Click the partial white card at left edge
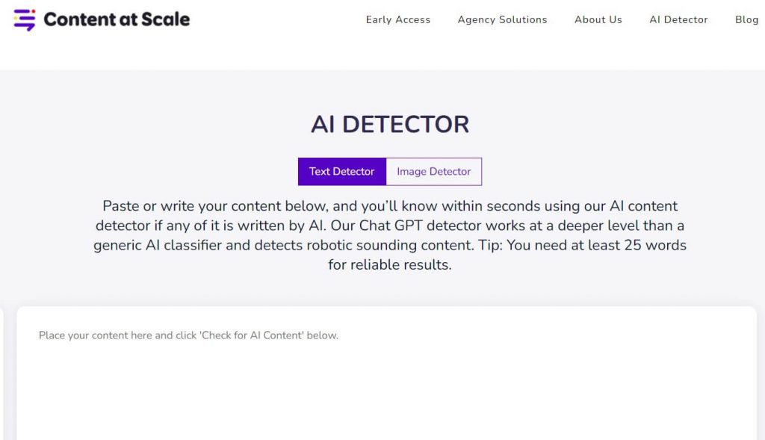765x440 pixels. tap(1, 374)
